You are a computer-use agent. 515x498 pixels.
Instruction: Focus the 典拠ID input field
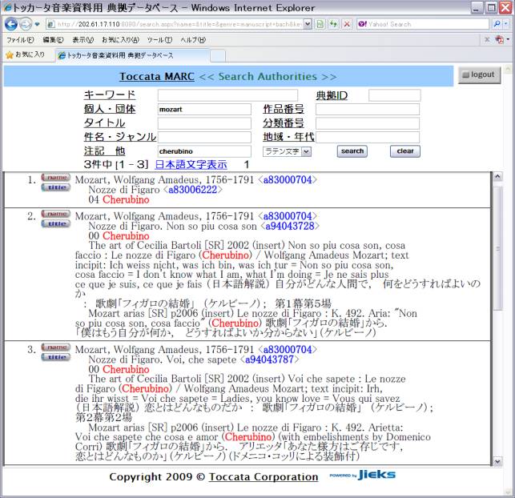(x=395, y=95)
